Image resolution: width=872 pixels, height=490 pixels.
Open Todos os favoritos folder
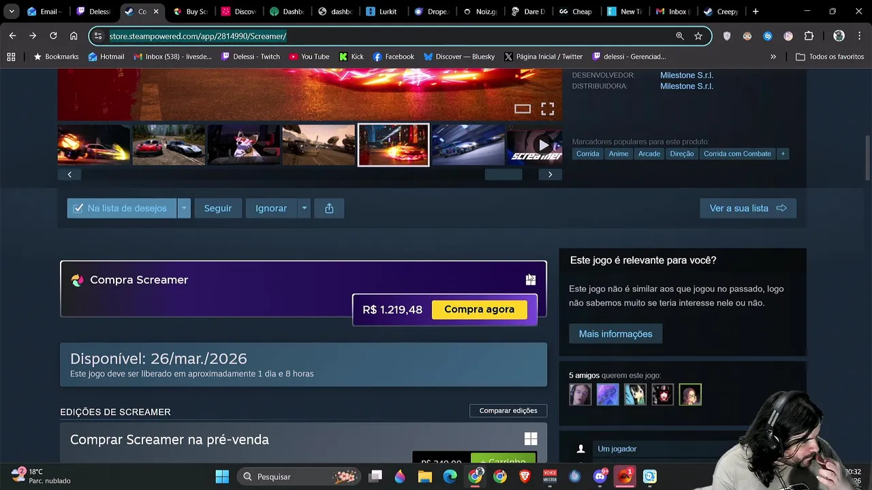click(830, 56)
